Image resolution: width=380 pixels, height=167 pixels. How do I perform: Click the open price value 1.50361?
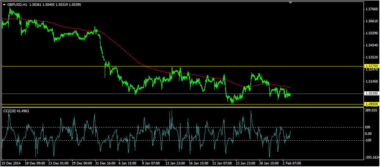(35, 4)
